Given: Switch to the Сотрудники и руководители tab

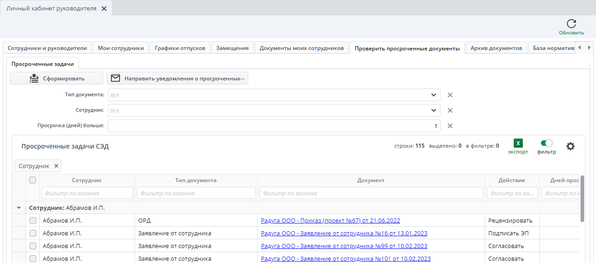Looking at the screenshot, I should pos(47,48).
